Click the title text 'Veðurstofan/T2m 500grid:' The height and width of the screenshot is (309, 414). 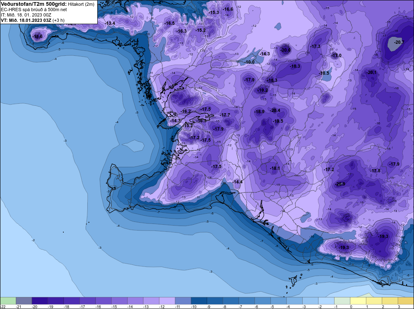click(34, 4)
